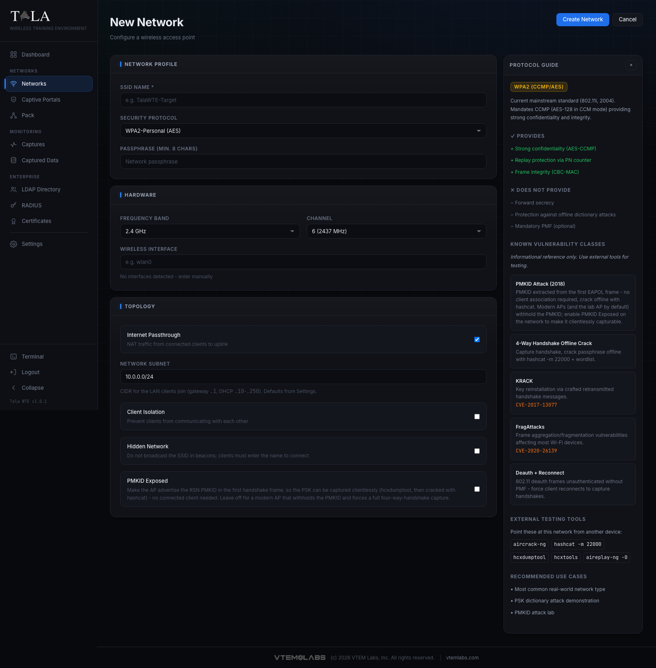Viewport: 656px width, 668px height.
Task: Click the Dashboard grid icon
Action: point(14,55)
